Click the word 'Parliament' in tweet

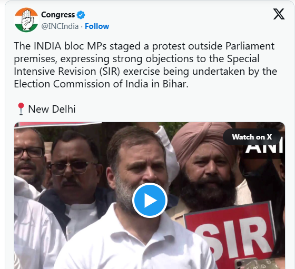[250, 46]
